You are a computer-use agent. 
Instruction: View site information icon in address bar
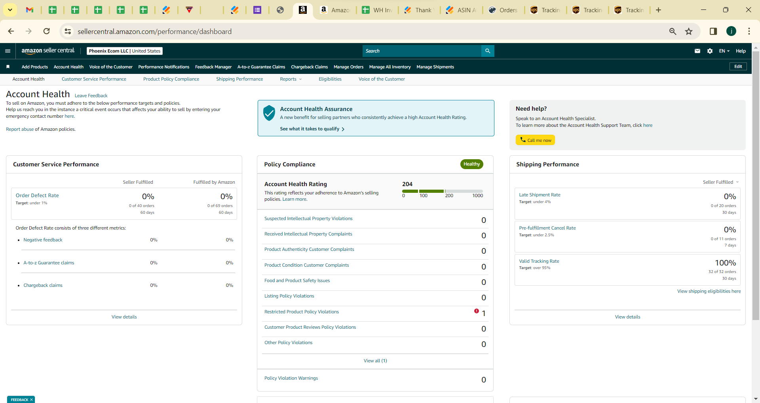pyautogui.click(x=68, y=31)
